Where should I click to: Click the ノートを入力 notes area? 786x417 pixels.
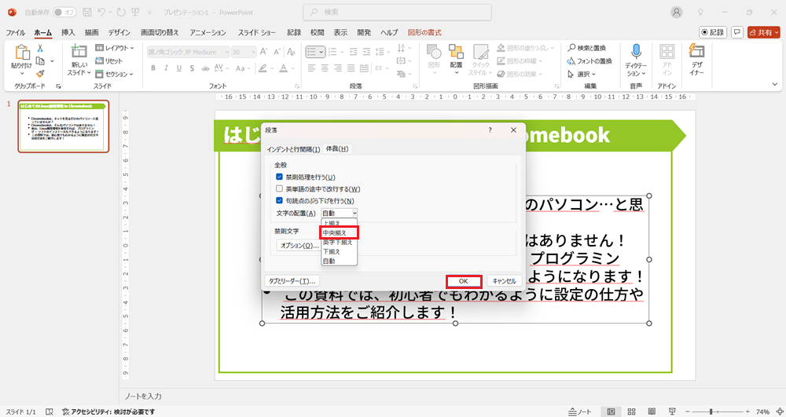point(143,396)
